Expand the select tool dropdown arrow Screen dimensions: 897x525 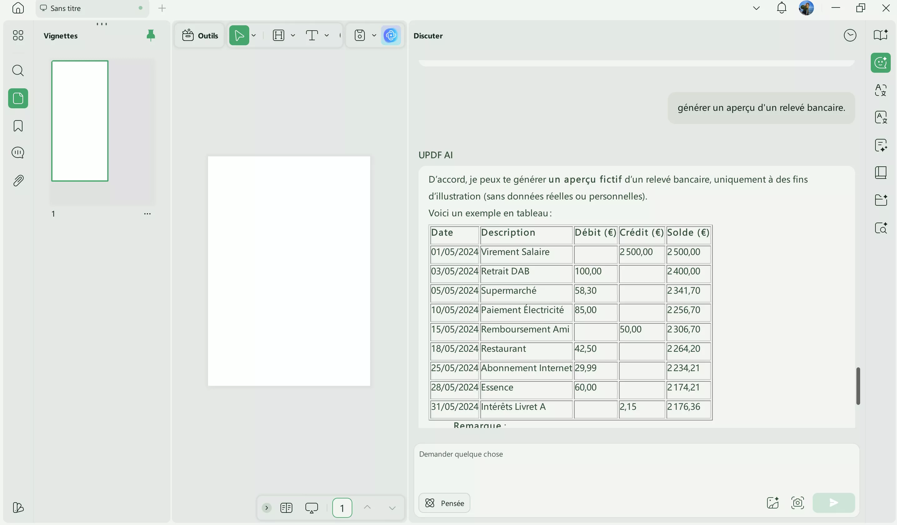tap(254, 36)
